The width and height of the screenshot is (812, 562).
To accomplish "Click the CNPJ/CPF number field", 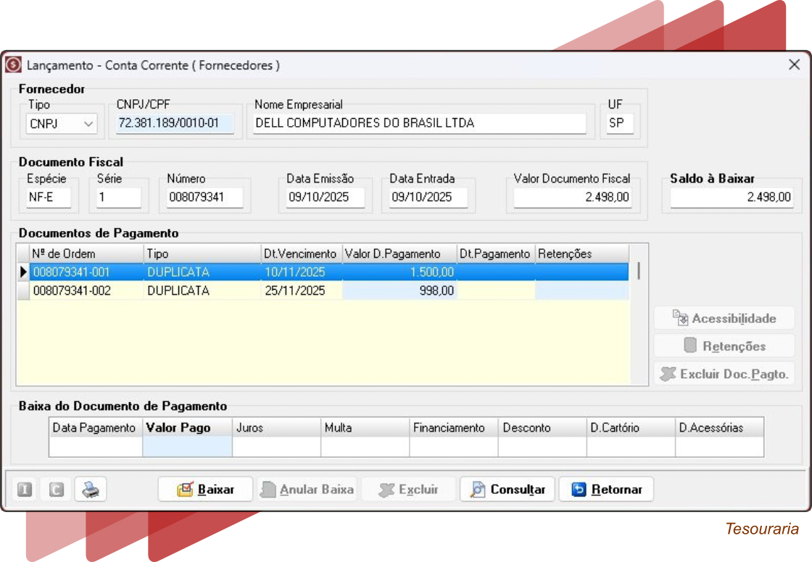I will [x=175, y=123].
